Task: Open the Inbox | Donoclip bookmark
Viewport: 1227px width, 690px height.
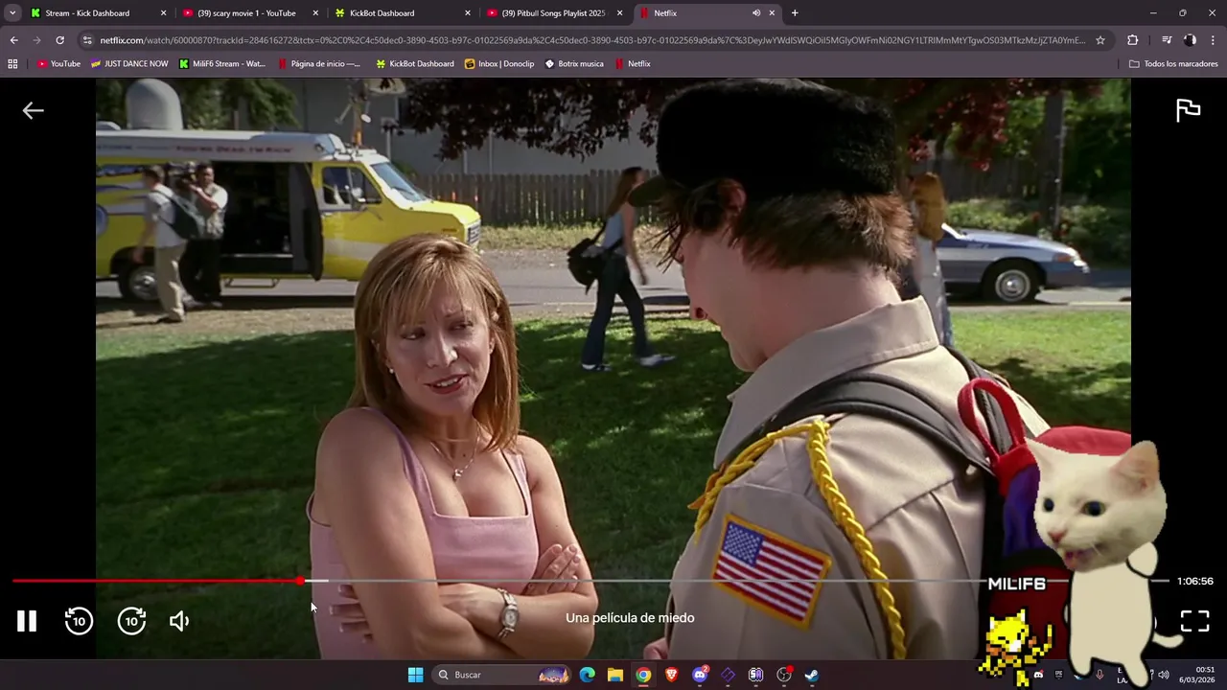Action: [499, 64]
